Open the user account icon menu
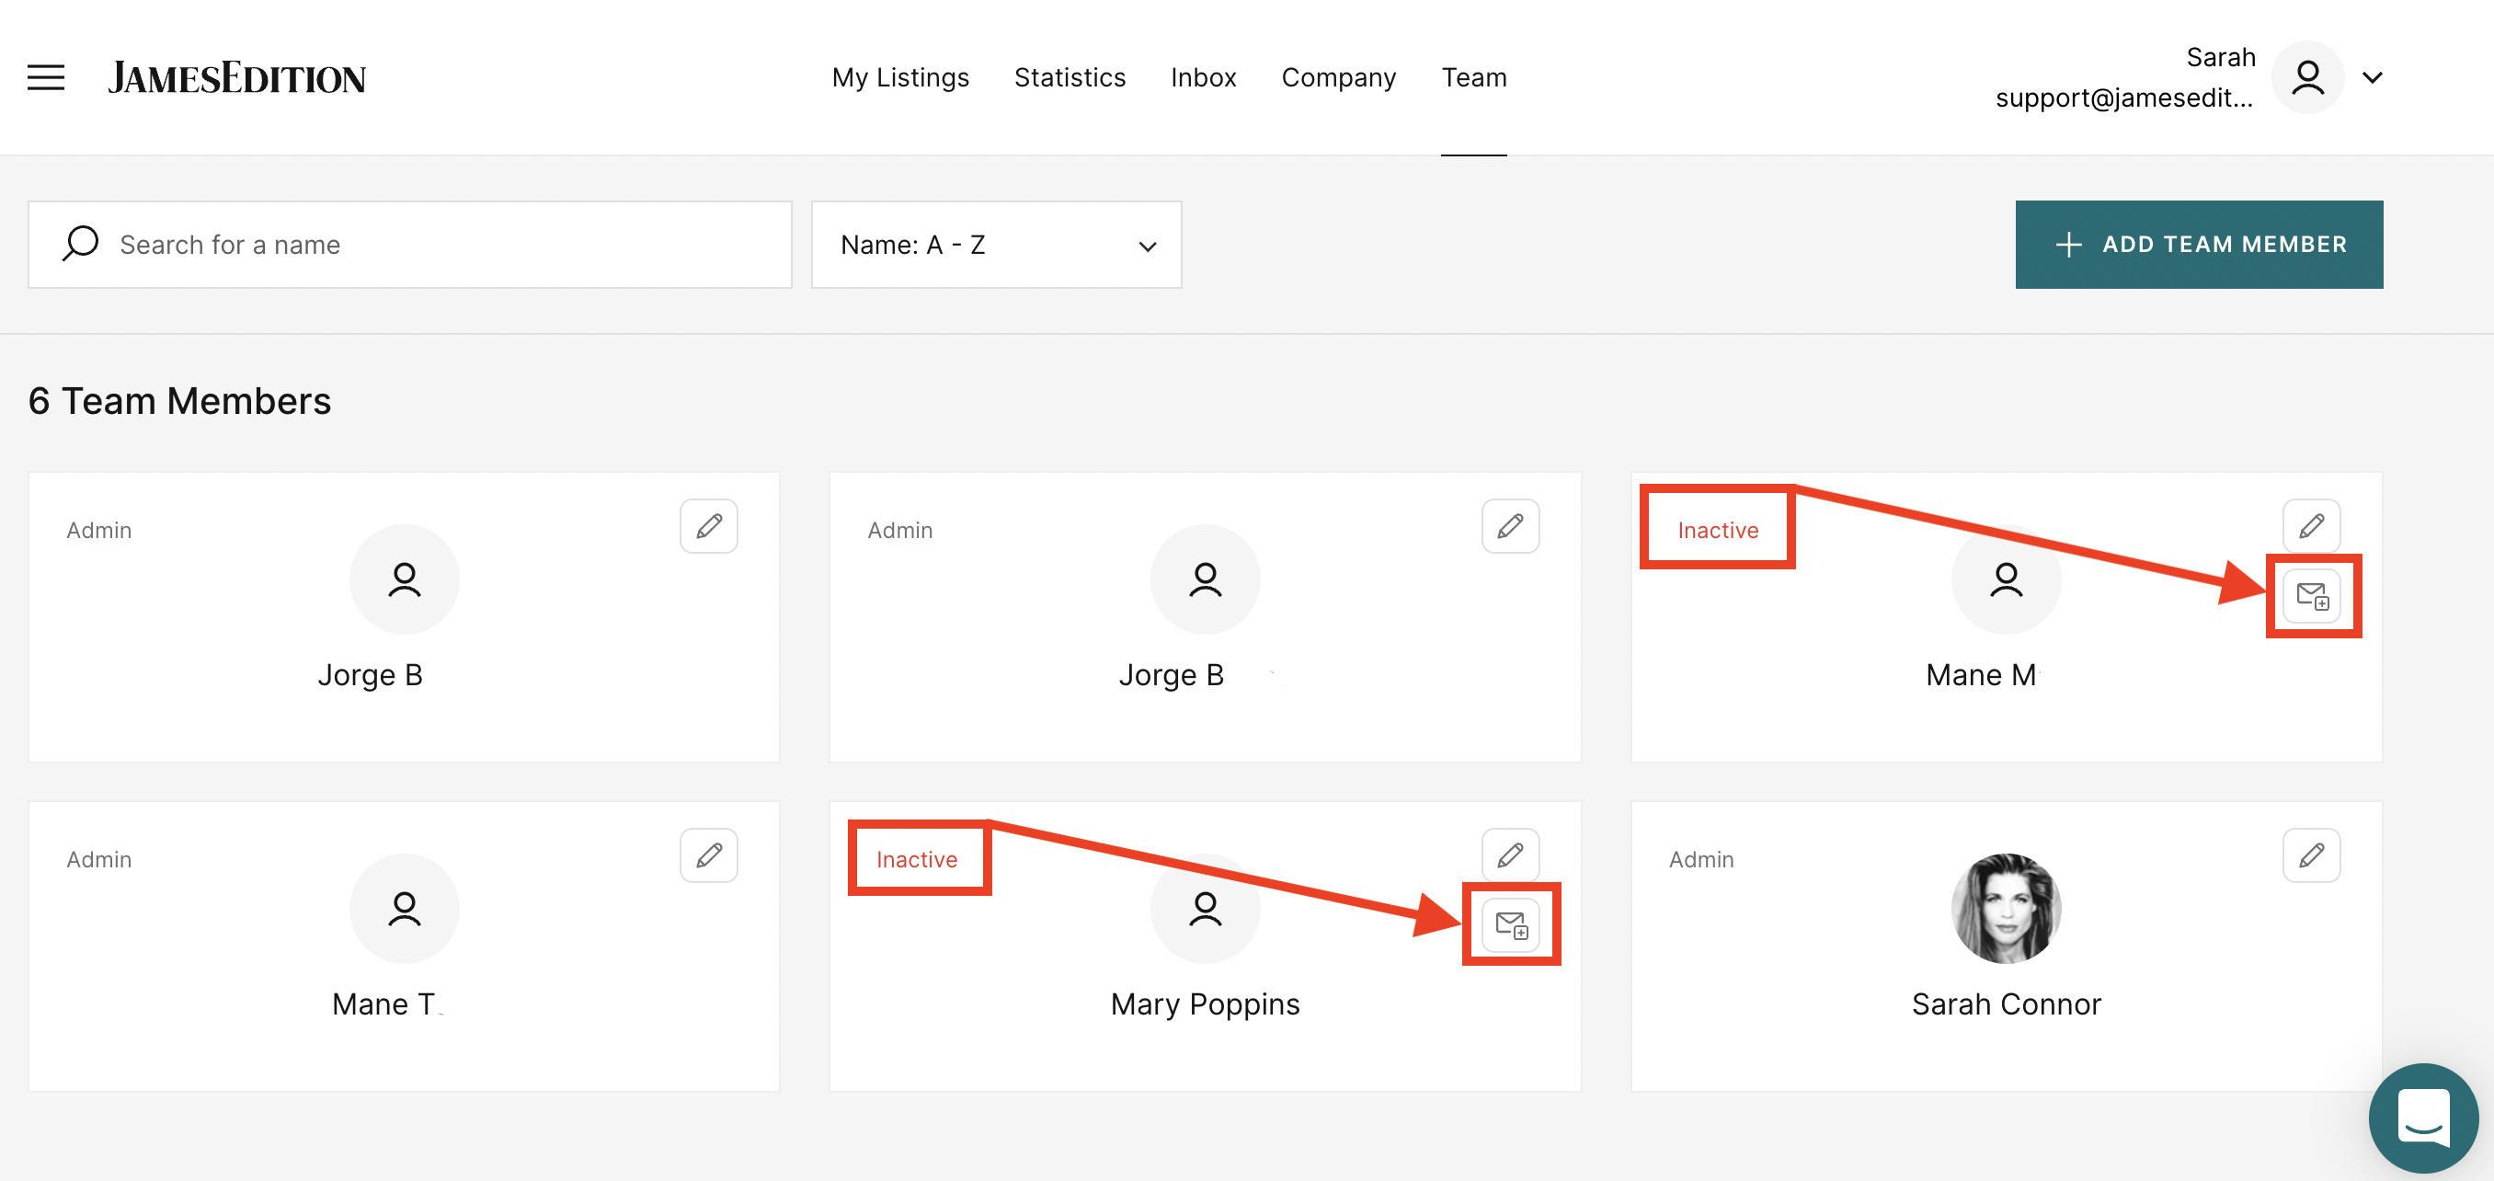Image resolution: width=2494 pixels, height=1181 pixels. point(2307,77)
